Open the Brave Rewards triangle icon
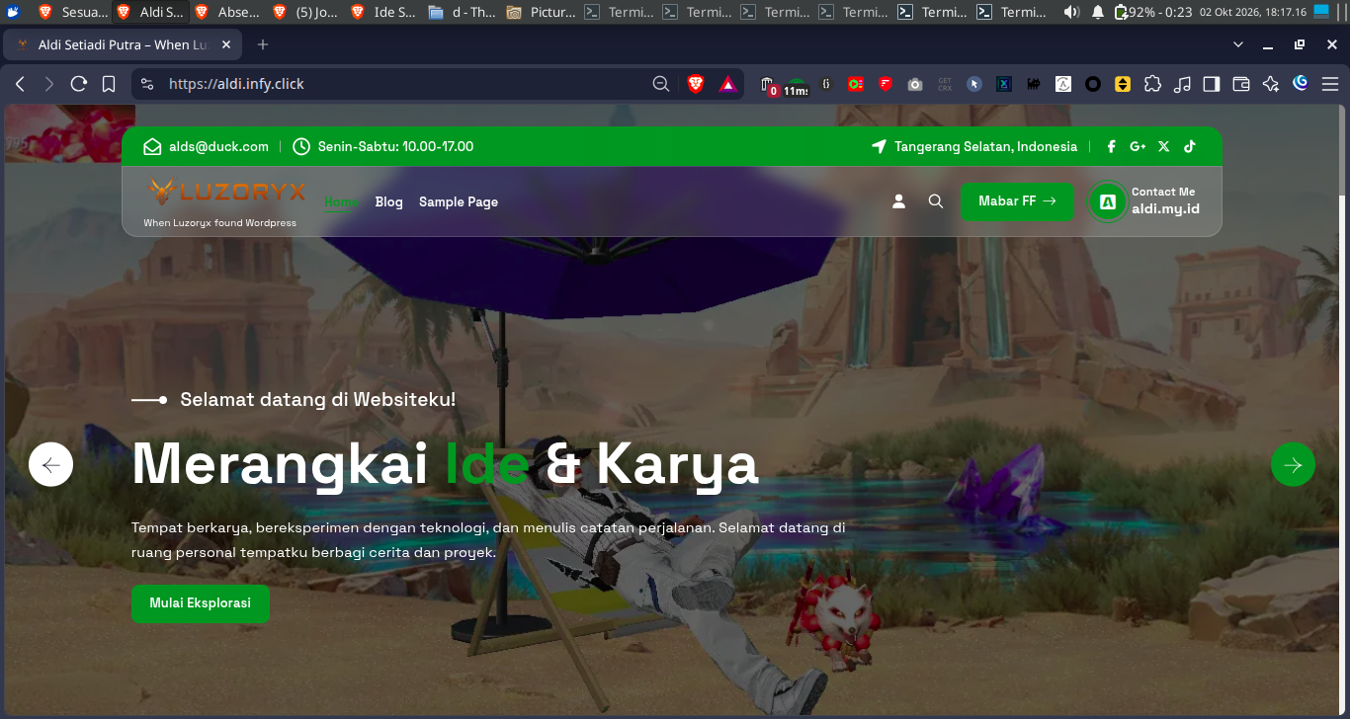1350x719 pixels. coord(728,84)
